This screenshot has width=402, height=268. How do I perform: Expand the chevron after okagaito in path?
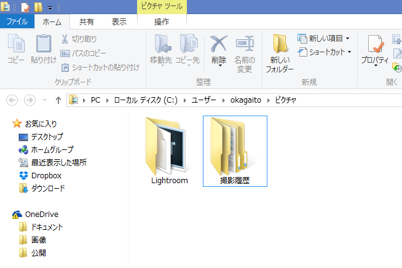tap(269, 100)
